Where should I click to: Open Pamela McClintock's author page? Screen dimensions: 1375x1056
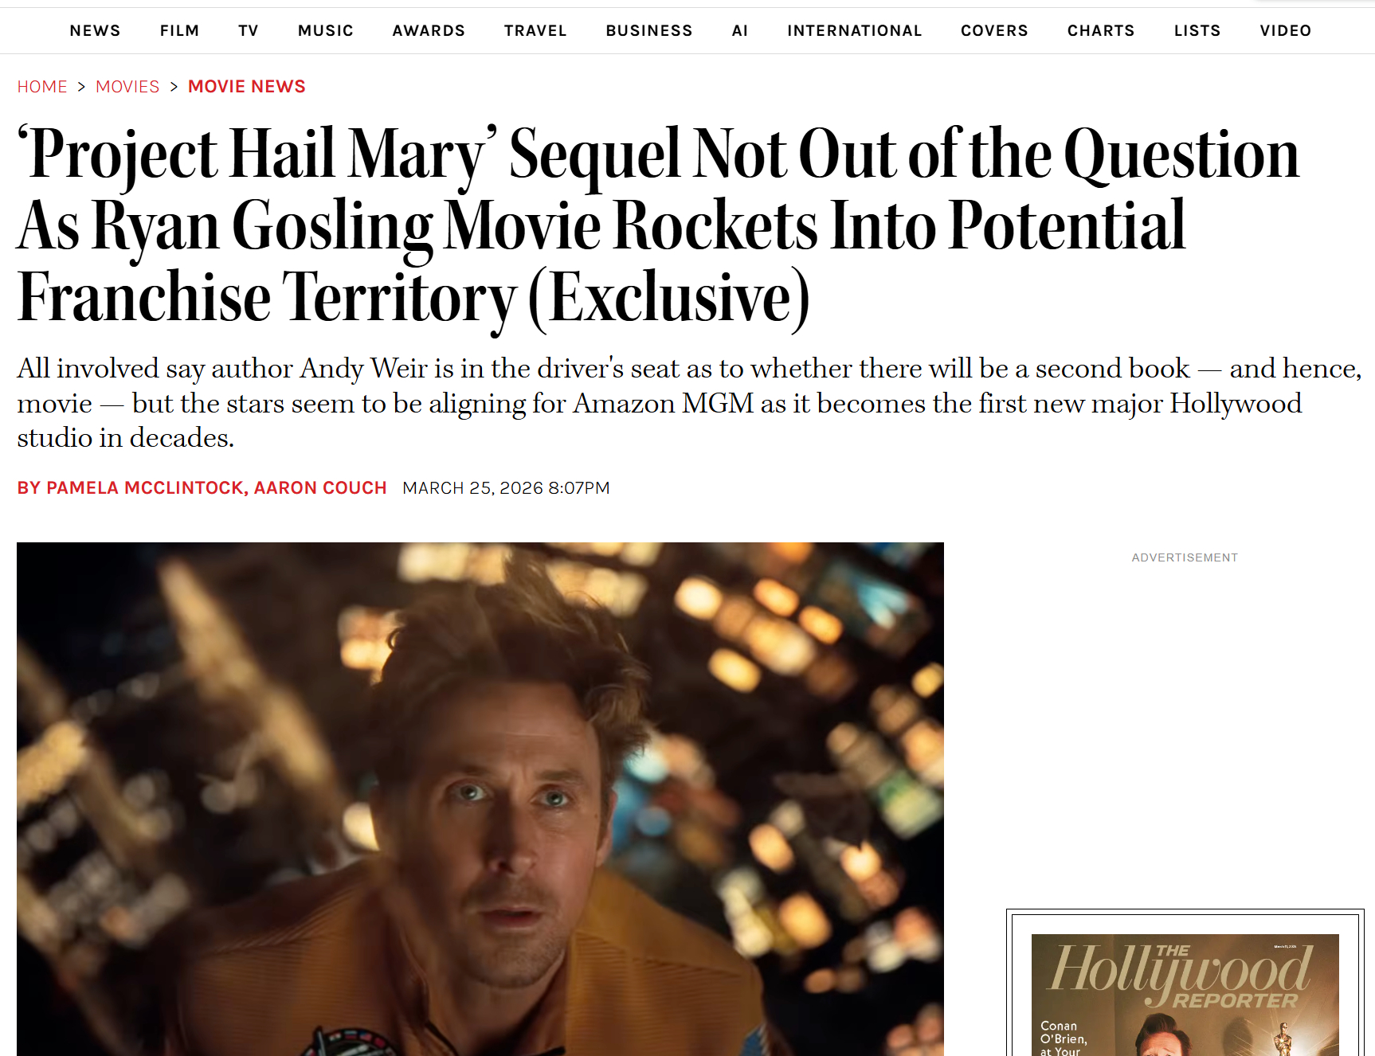tap(145, 488)
